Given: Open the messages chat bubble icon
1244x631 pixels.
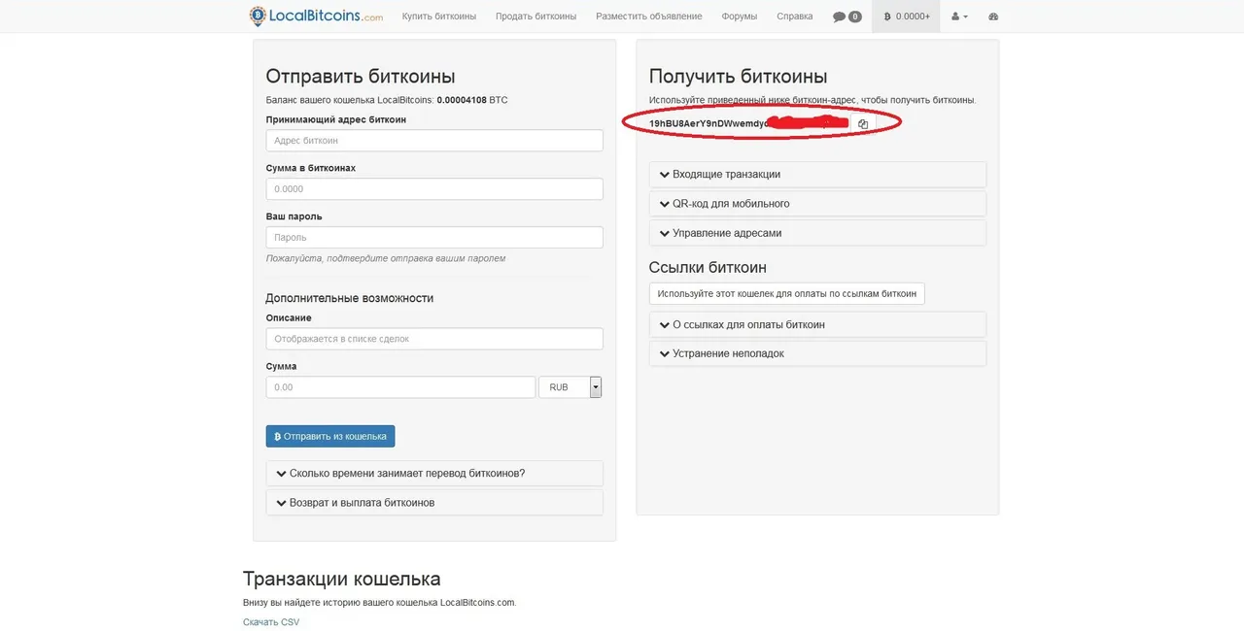Looking at the screenshot, I should (x=840, y=17).
